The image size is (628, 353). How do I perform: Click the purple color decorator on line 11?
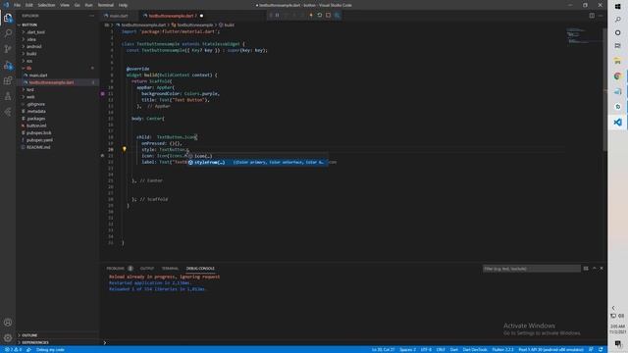pos(102,94)
